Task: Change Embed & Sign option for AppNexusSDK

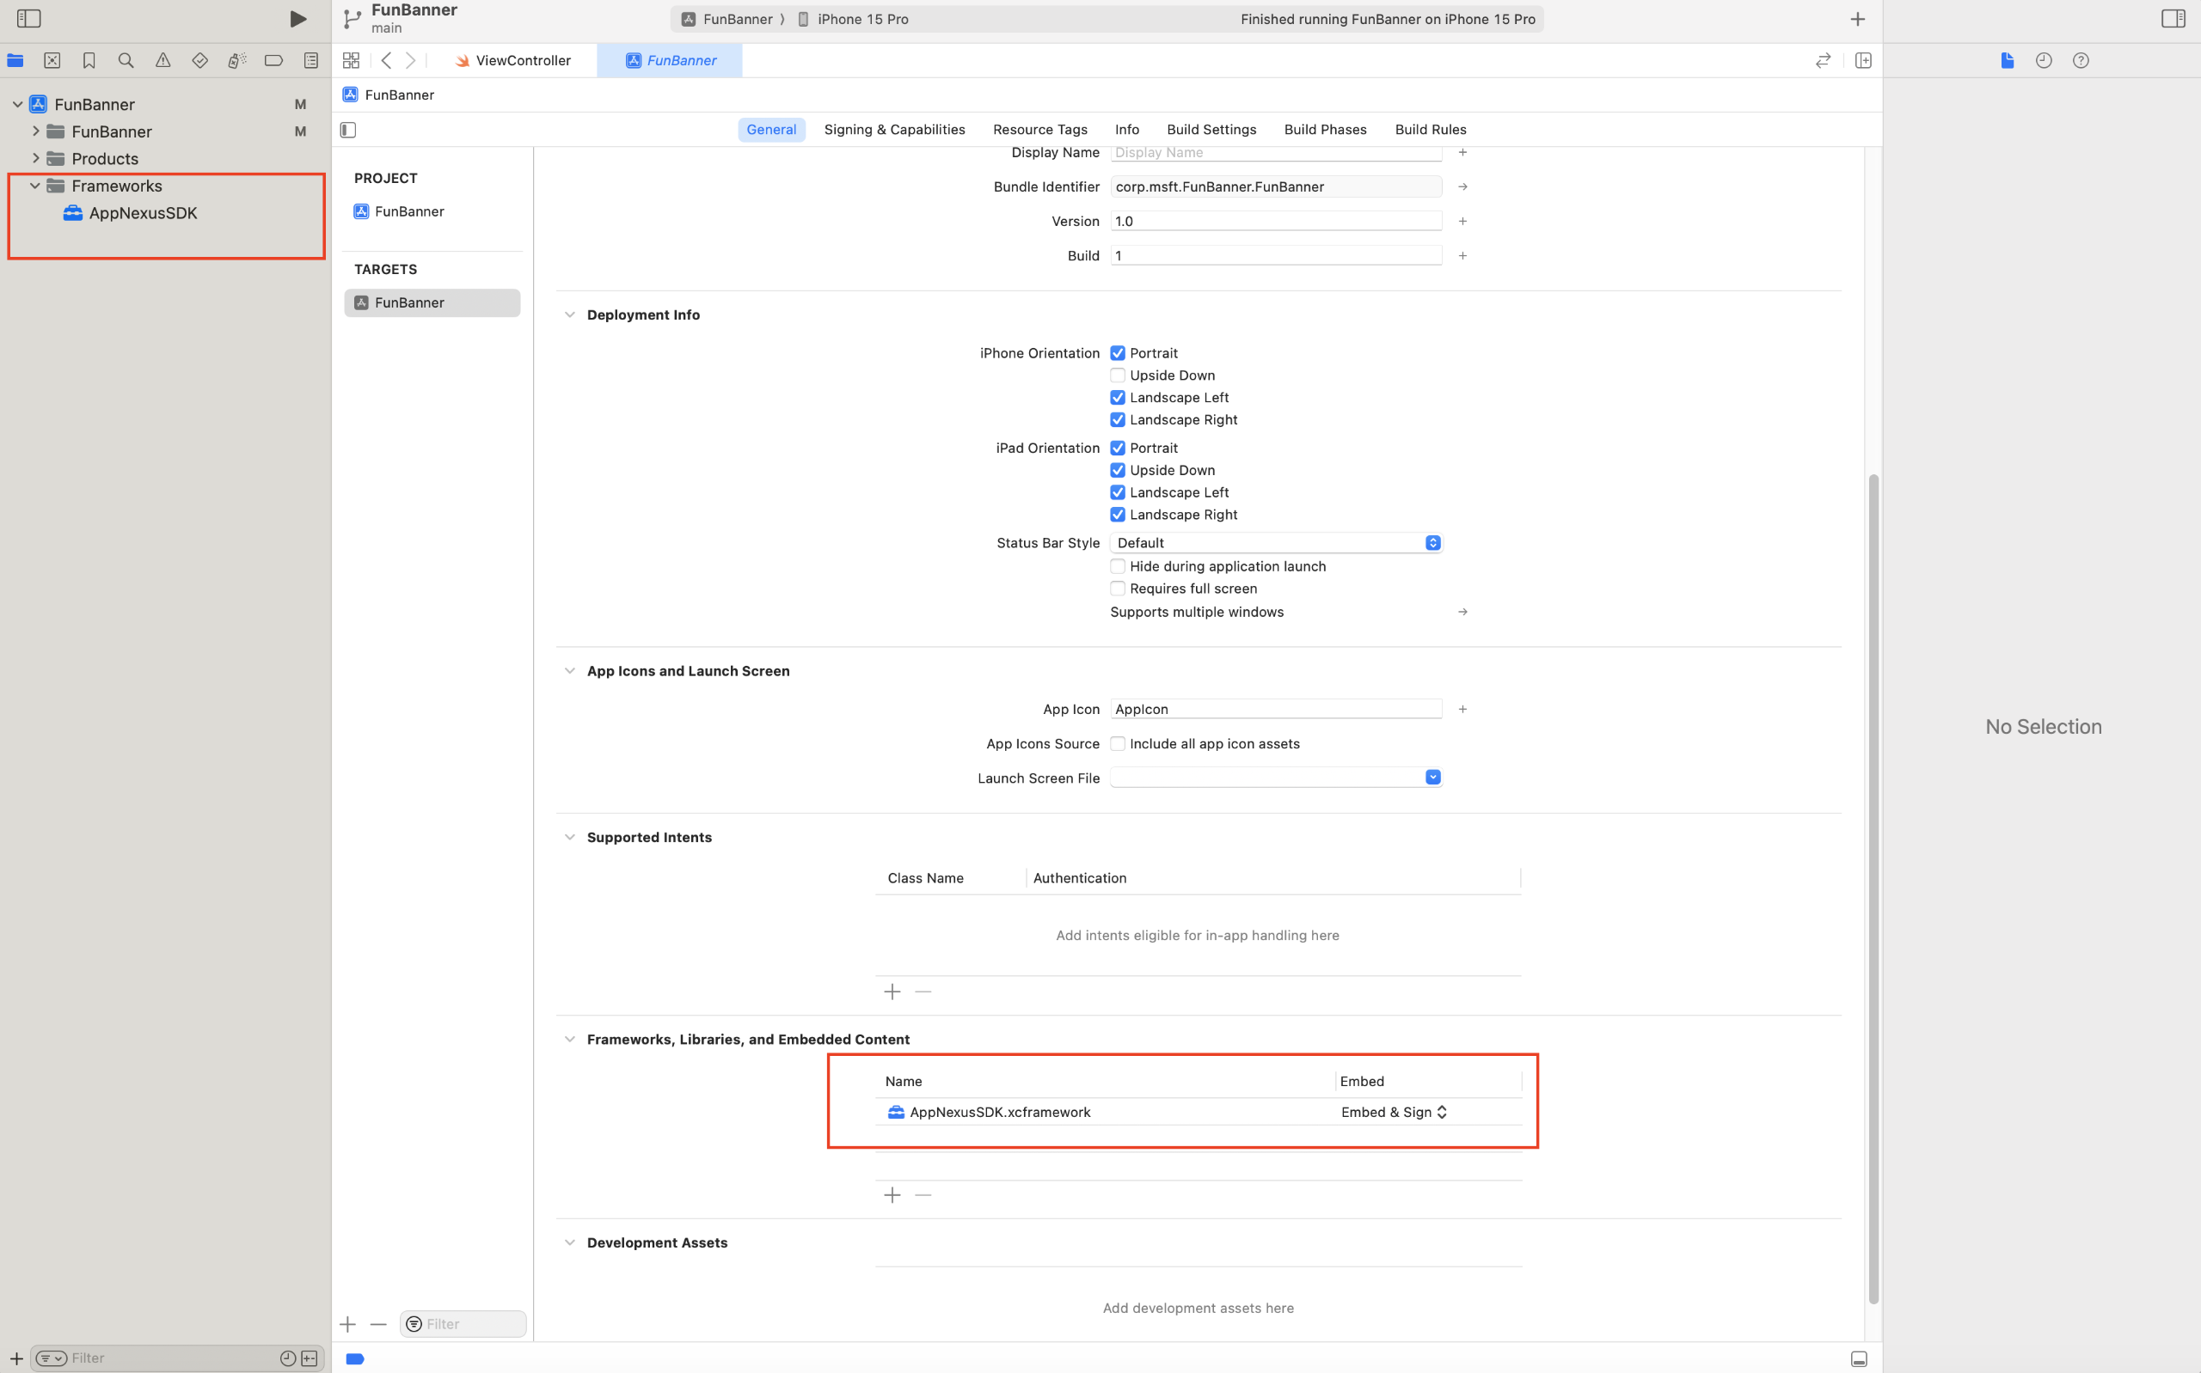Action: pos(1395,1112)
